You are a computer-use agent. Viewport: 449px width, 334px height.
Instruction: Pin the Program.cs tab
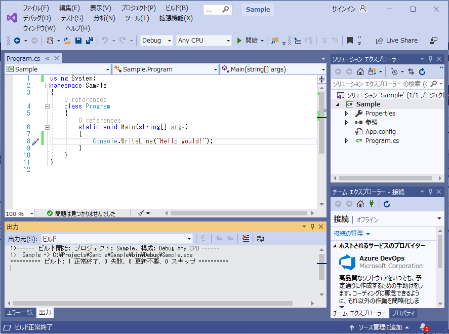pyautogui.click(x=48, y=58)
